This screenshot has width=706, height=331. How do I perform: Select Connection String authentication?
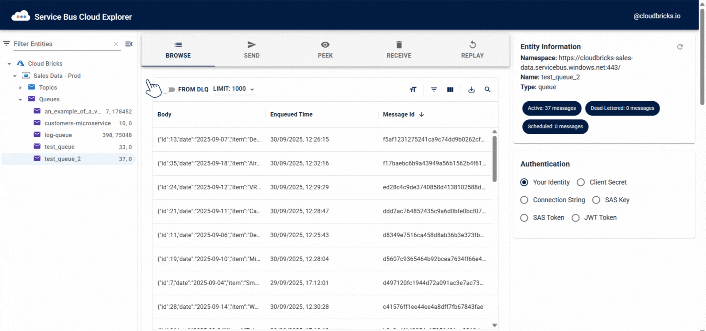point(524,200)
